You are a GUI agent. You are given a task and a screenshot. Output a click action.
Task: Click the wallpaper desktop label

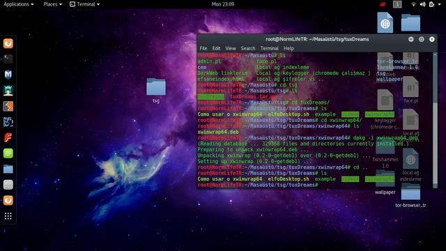(x=385, y=192)
